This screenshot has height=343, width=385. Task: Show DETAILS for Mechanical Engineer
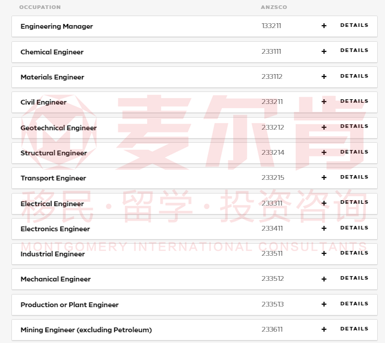click(x=354, y=278)
